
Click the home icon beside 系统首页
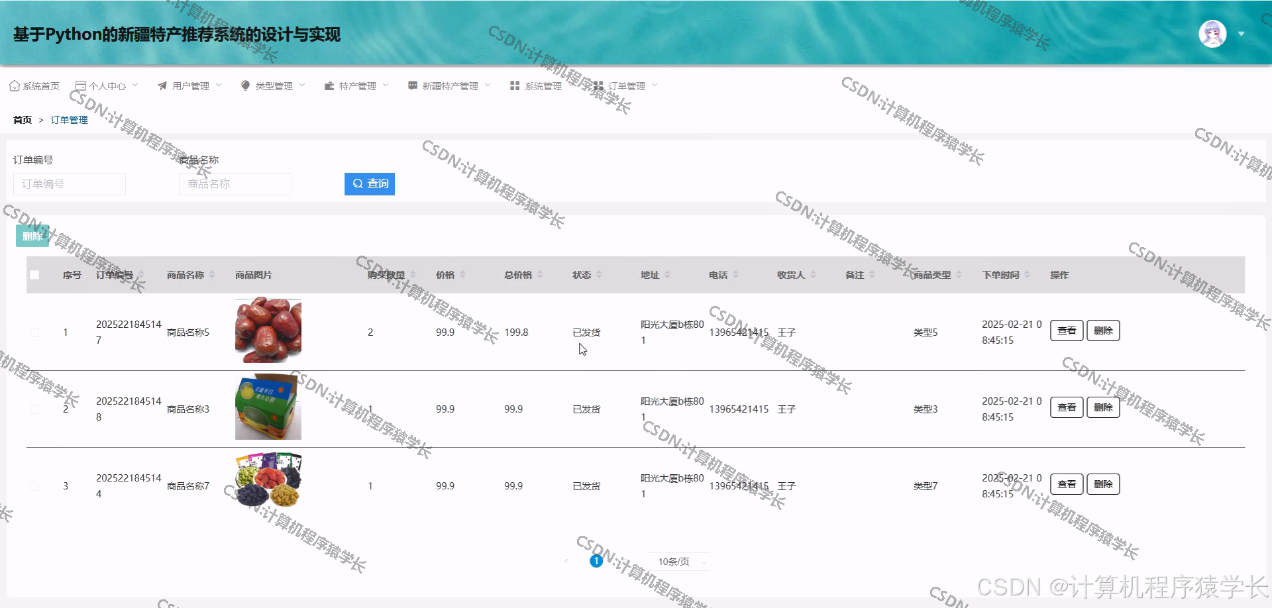point(15,86)
